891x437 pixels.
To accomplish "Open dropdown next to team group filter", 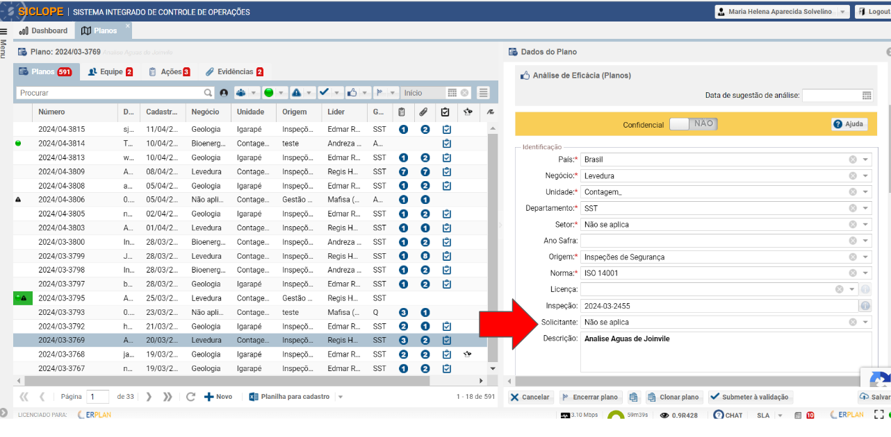I will (x=254, y=93).
